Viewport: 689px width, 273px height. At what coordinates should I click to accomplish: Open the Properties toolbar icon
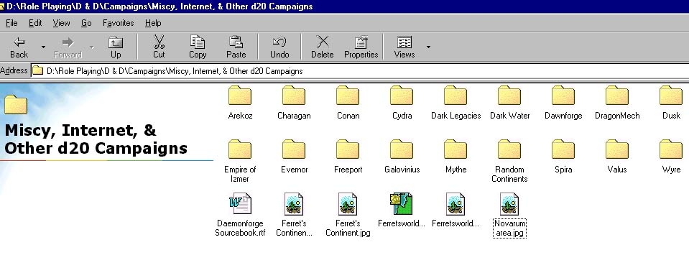coord(361,42)
